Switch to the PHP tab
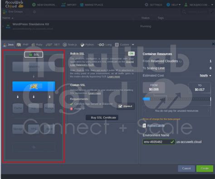 [23, 45]
